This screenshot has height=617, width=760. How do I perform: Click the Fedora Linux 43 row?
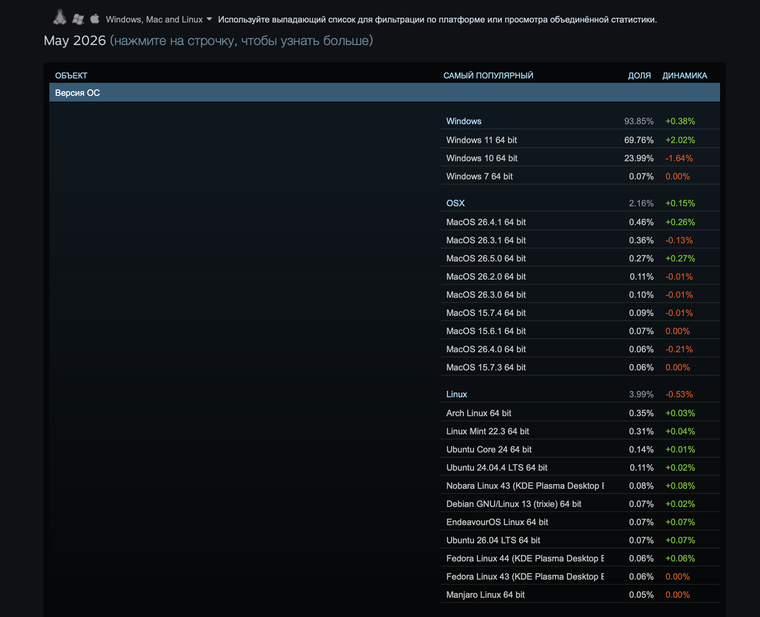pyautogui.click(x=580, y=576)
